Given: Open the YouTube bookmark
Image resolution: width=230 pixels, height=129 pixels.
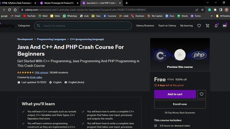Looking at the screenshot, I should click(29, 16).
